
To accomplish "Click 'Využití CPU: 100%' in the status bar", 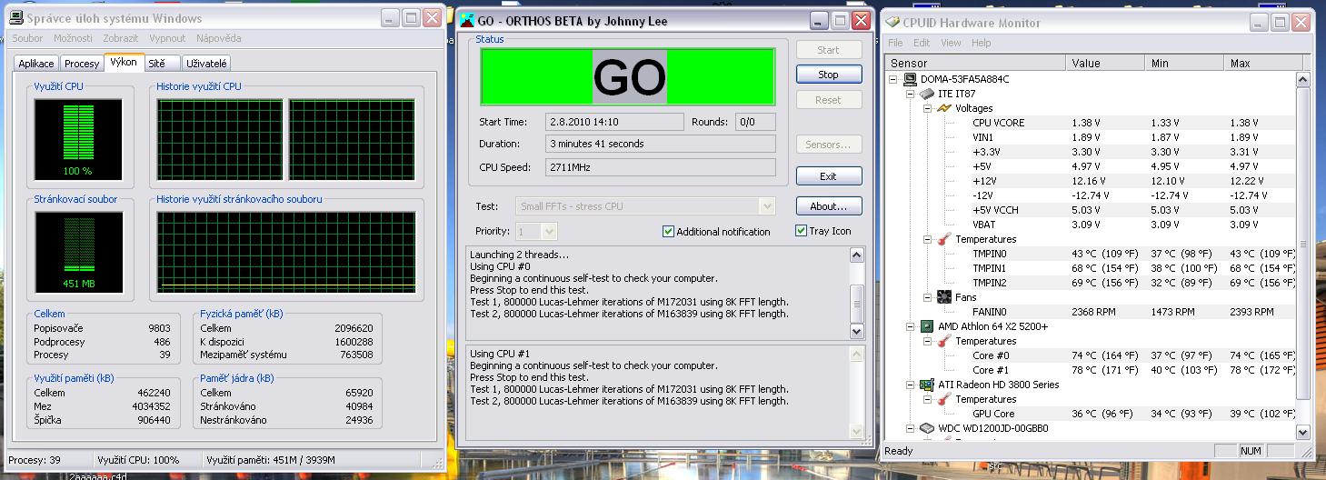I will (x=138, y=460).
